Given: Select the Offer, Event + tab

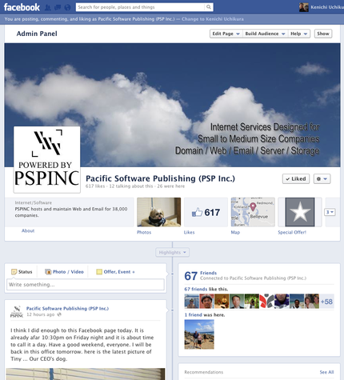Looking at the screenshot, I should (x=115, y=272).
